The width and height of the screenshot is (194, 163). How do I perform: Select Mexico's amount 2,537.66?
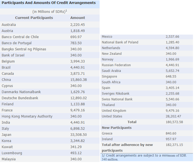(172, 37)
